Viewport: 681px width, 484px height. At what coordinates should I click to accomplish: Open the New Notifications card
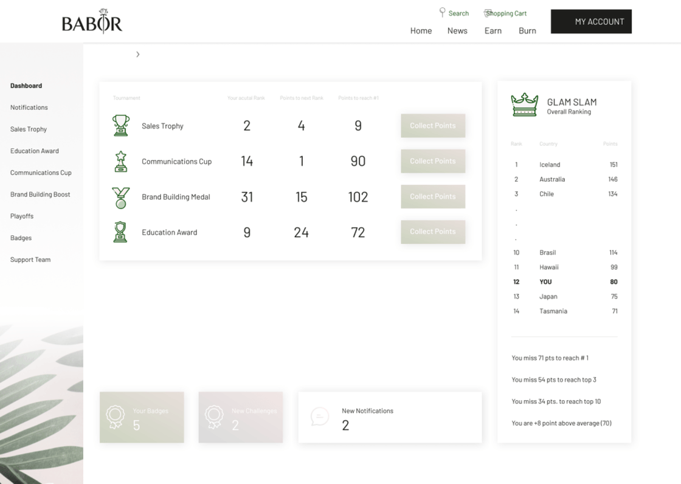[x=390, y=417]
